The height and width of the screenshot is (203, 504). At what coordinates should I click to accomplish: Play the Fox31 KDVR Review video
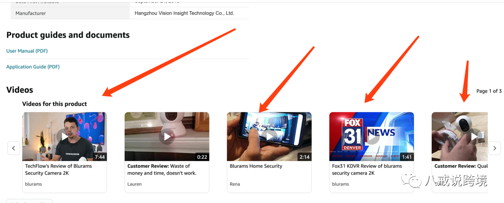coord(371,136)
